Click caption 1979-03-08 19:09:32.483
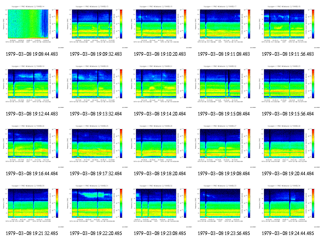This screenshot has width=320, height=239. 96,54
